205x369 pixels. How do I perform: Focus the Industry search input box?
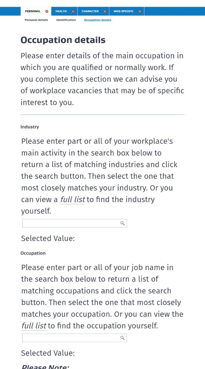click(x=71, y=223)
